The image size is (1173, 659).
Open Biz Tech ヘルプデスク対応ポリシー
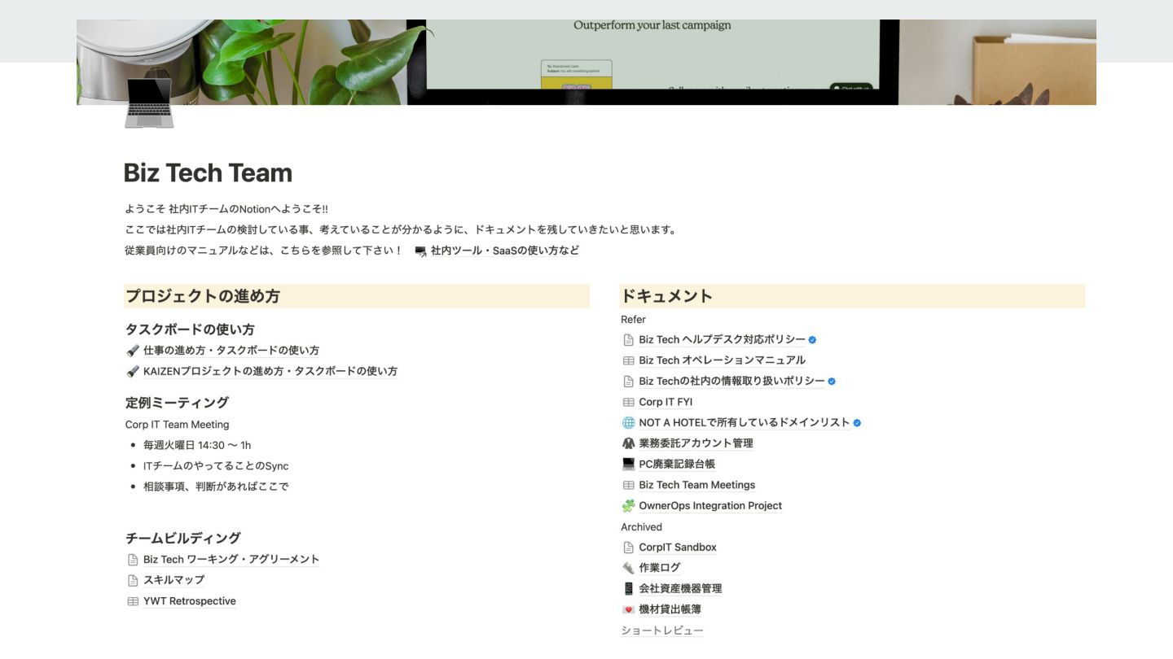pyautogui.click(x=723, y=340)
